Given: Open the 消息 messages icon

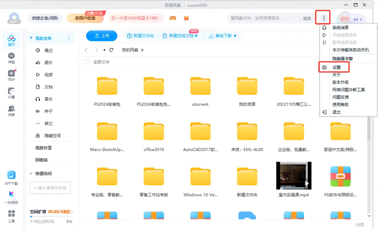Looking at the screenshot, I should pos(11,111).
